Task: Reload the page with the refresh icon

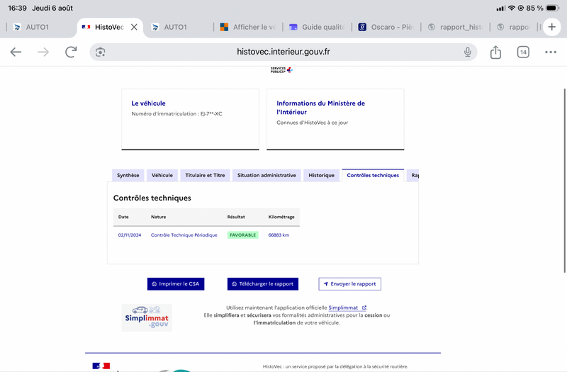Action: click(71, 52)
